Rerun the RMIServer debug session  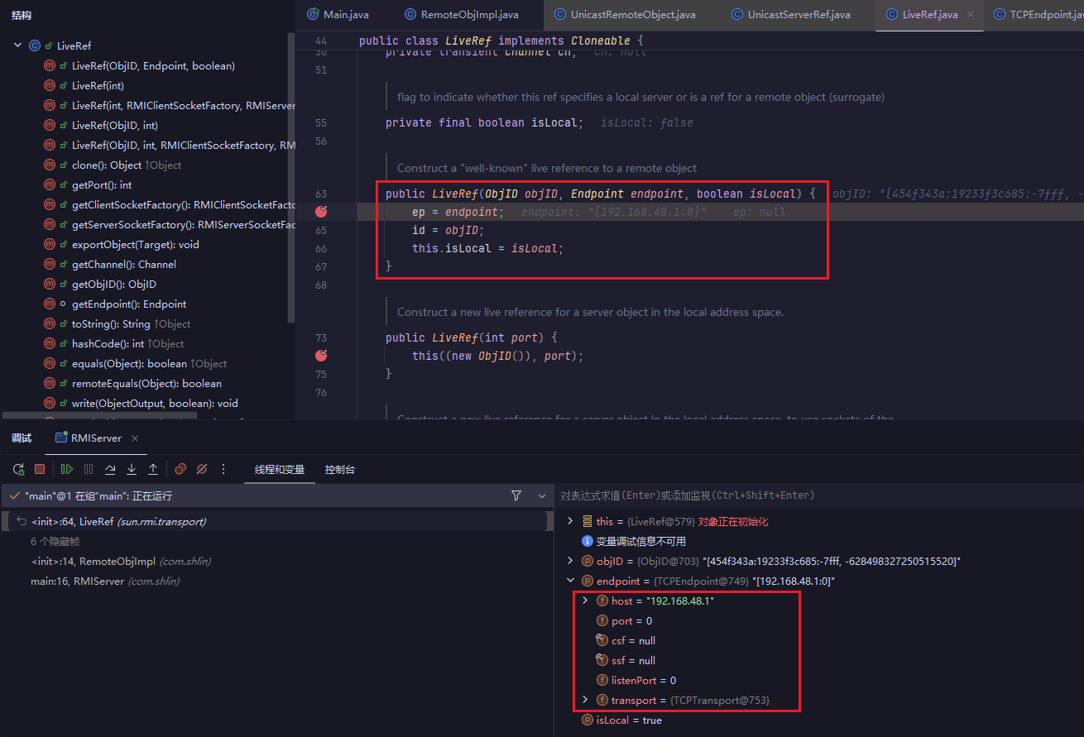pyautogui.click(x=18, y=469)
